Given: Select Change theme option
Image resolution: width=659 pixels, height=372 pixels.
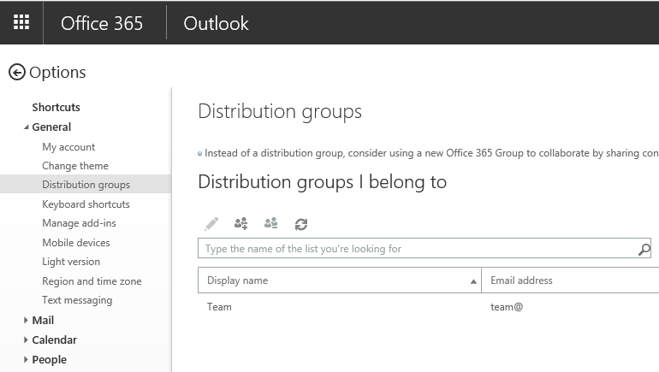Looking at the screenshot, I should click(75, 166).
